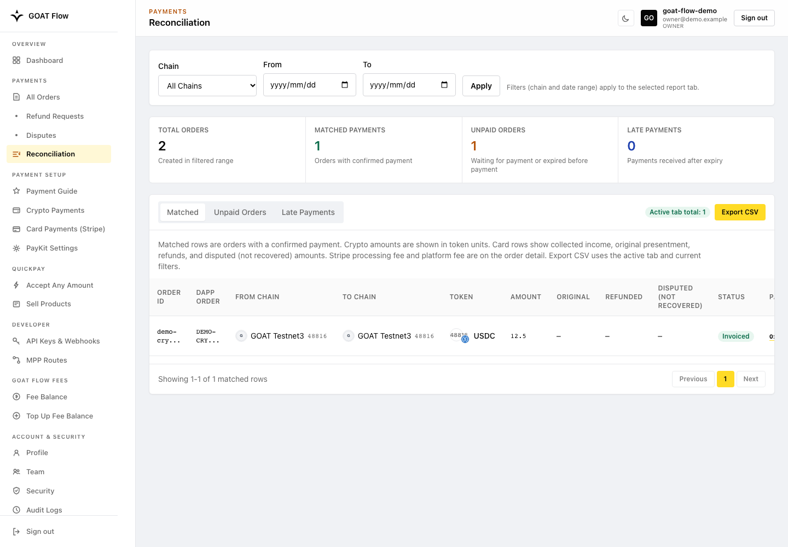Open Disputes in the sidebar
Viewport: 788px width, 547px height.
[x=59, y=135]
